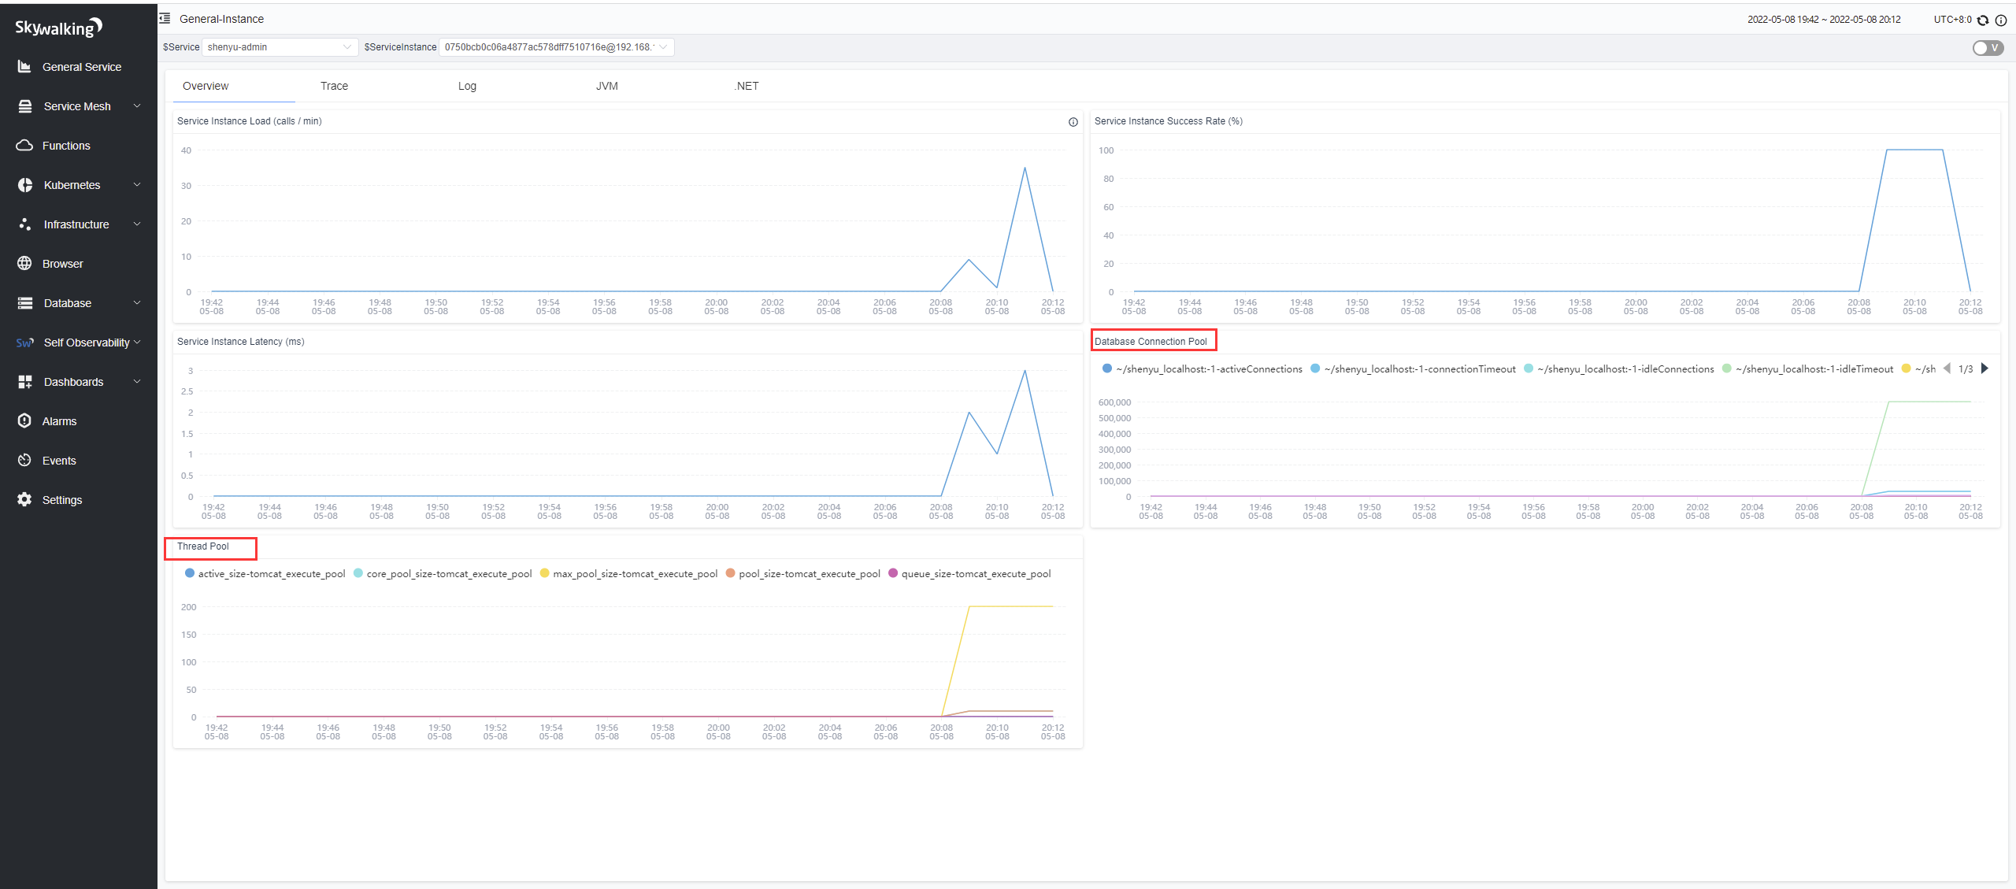Viewport: 2016px width, 889px height.
Task: Open the date time range picker
Action: point(1823,20)
